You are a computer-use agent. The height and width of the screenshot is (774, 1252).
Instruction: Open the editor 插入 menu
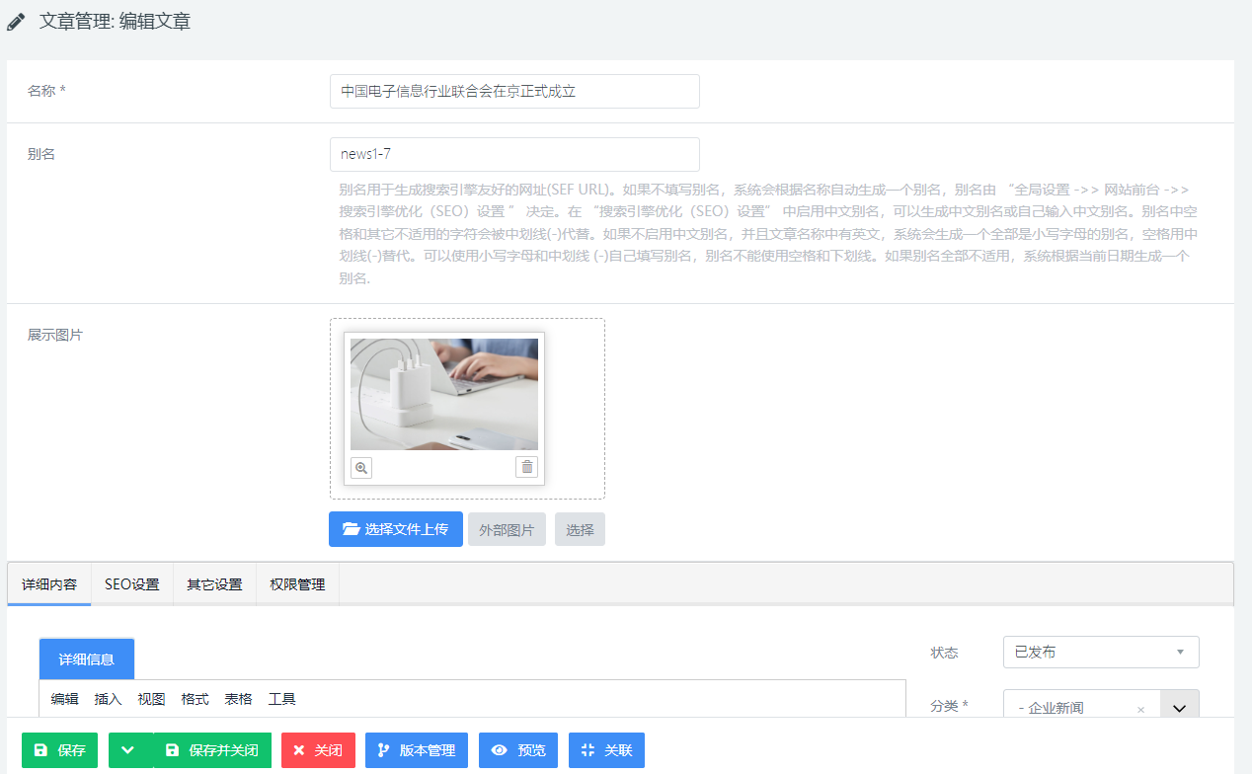[108, 699]
